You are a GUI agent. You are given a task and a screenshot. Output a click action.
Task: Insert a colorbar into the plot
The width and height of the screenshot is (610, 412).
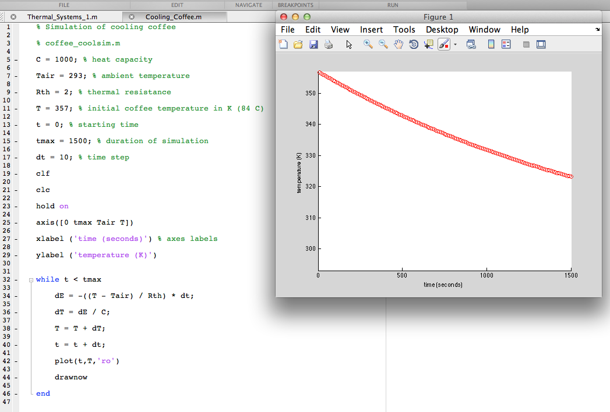tap(490, 44)
